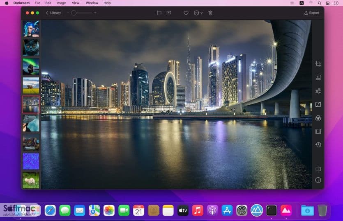Click the Export button
The image size is (343, 221).
312,13
